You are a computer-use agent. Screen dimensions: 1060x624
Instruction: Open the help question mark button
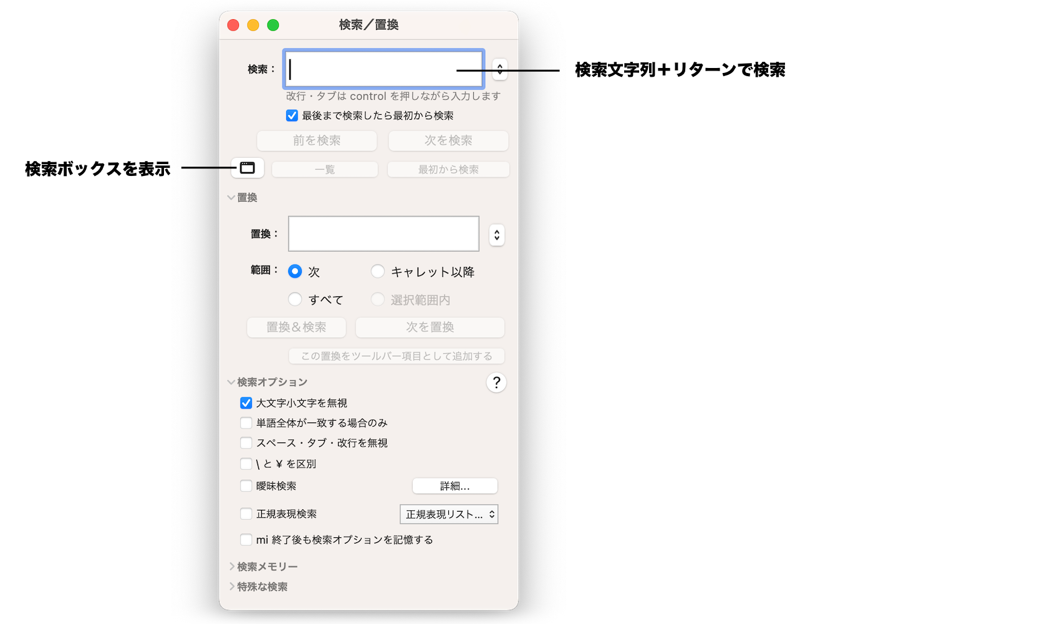pos(496,383)
